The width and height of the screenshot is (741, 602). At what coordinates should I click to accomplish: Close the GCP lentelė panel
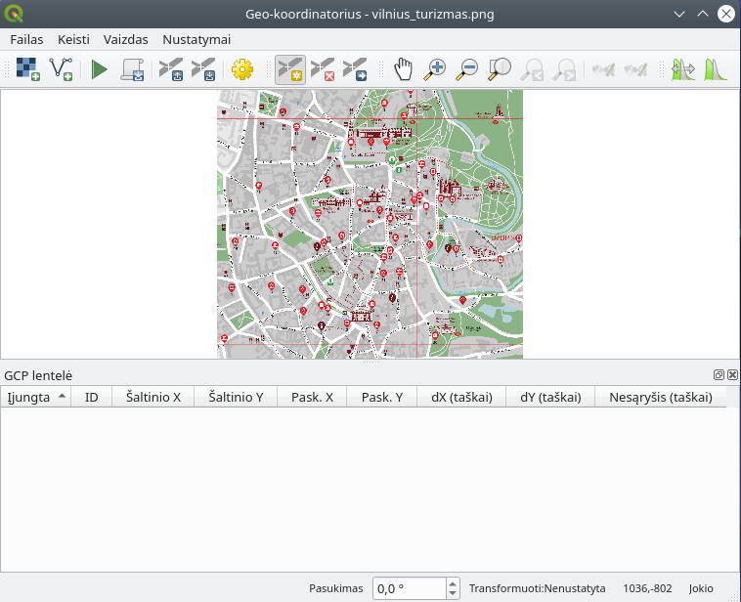[x=732, y=375]
